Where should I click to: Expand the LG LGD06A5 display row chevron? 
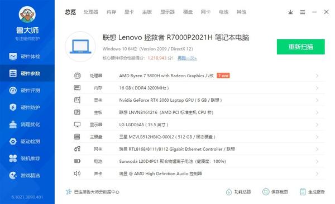pyautogui.click(x=317, y=125)
